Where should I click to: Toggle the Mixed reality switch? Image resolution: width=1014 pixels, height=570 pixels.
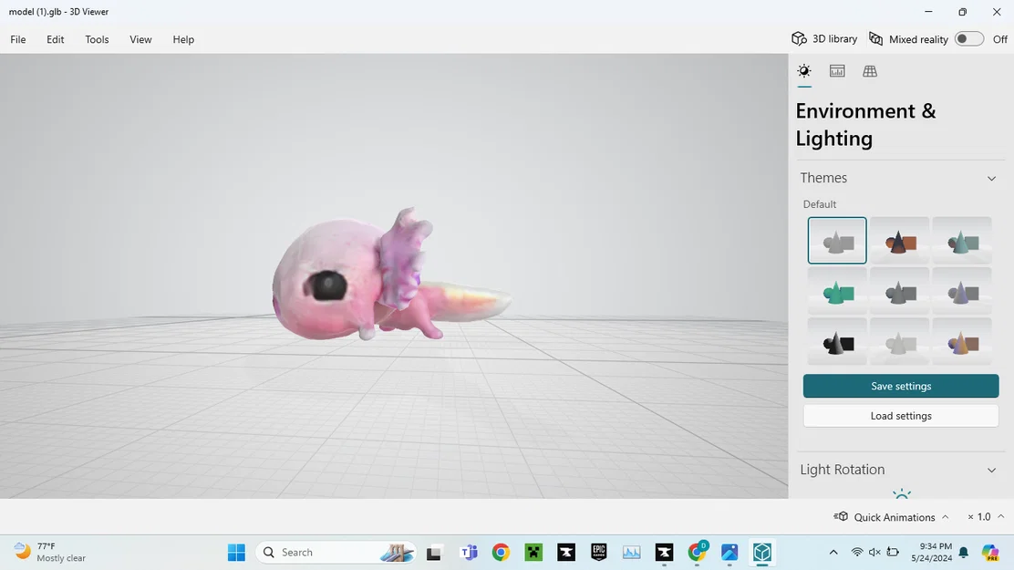tap(968, 39)
